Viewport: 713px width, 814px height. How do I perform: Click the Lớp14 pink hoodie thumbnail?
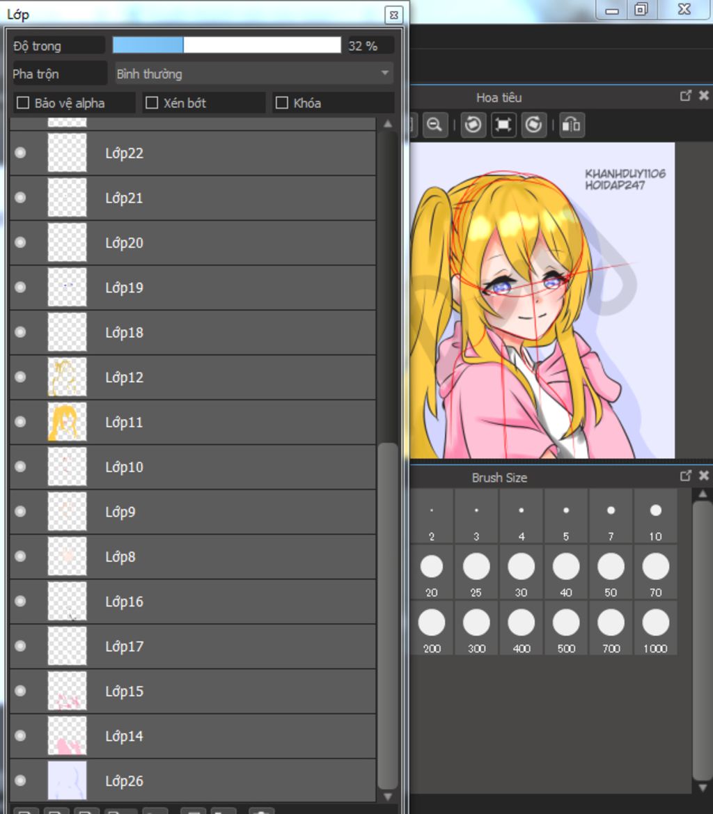pyautogui.click(x=67, y=735)
